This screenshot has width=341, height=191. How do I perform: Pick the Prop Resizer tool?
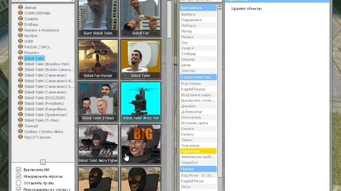198,84
